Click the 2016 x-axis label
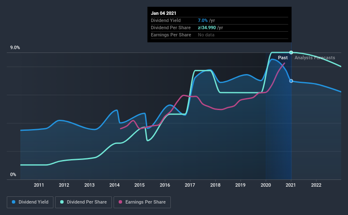Image resolution: width=348 pixels, height=215 pixels. click(x=165, y=185)
